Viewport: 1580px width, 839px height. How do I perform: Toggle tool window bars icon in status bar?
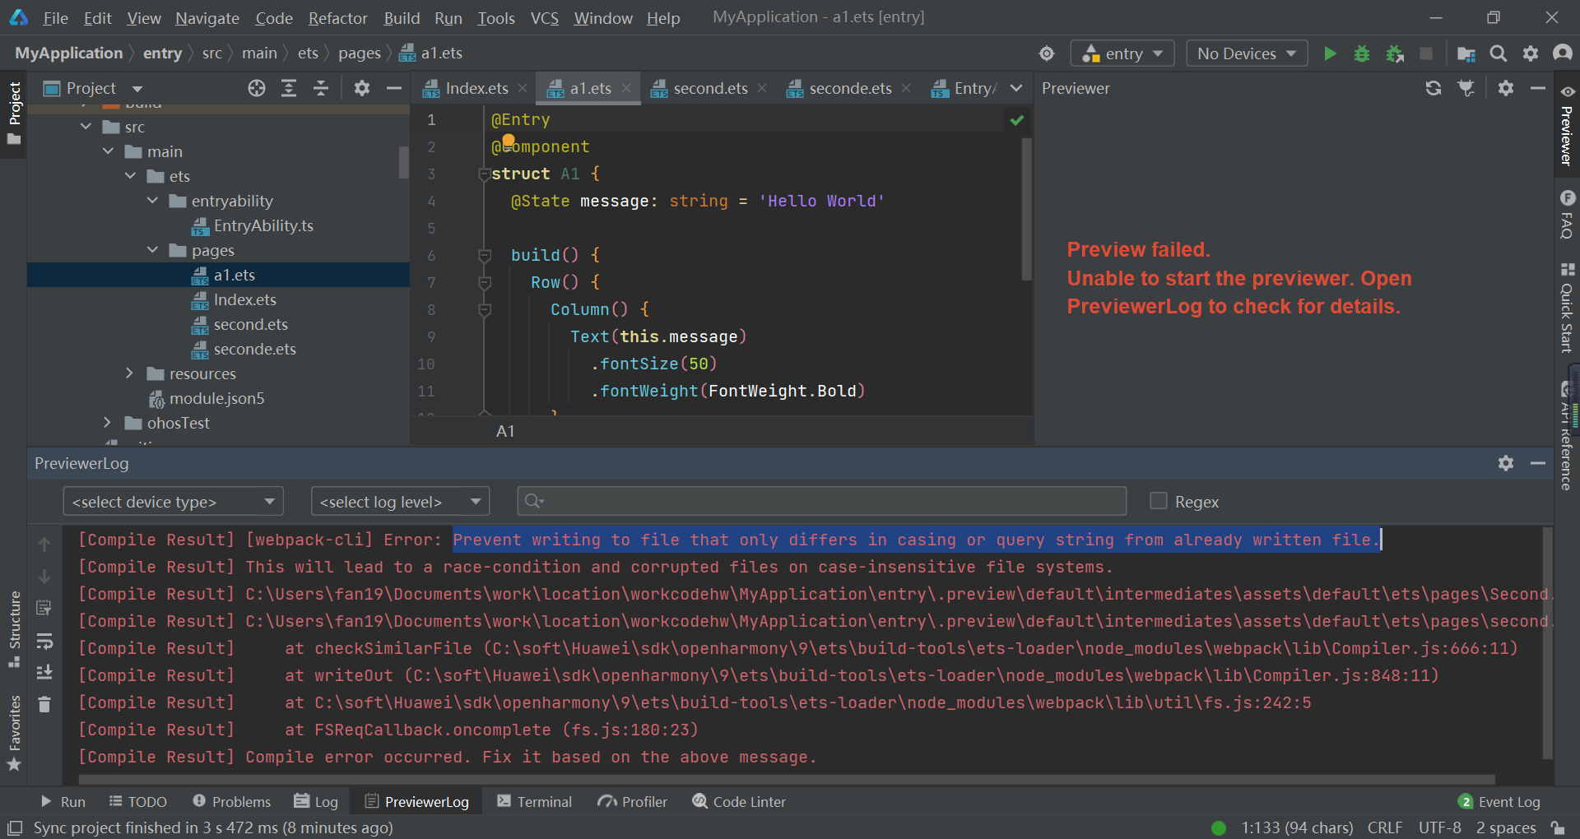(x=14, y=827)
